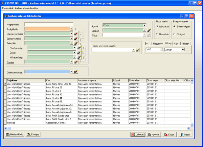This screenshot has width=203, height=147.
Task: Select row with Alsószölnök, Fő utca
Action: tap(97, 123)
